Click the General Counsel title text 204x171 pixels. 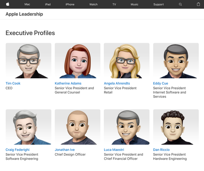(x=67, y=92)
